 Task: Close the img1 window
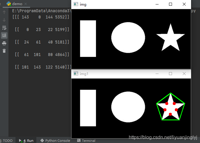(x=184, y=74)
